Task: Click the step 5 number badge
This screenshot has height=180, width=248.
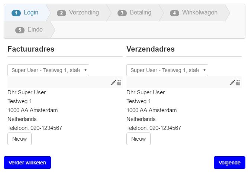Action: pyautogui.click(x=20, y=30)
